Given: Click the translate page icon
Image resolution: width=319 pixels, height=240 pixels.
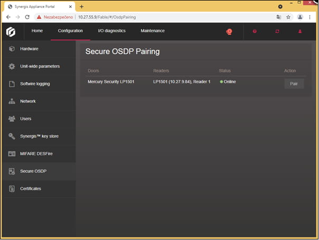Looking at the screenshot, I should pyautogui.click(x=279, y=17).
